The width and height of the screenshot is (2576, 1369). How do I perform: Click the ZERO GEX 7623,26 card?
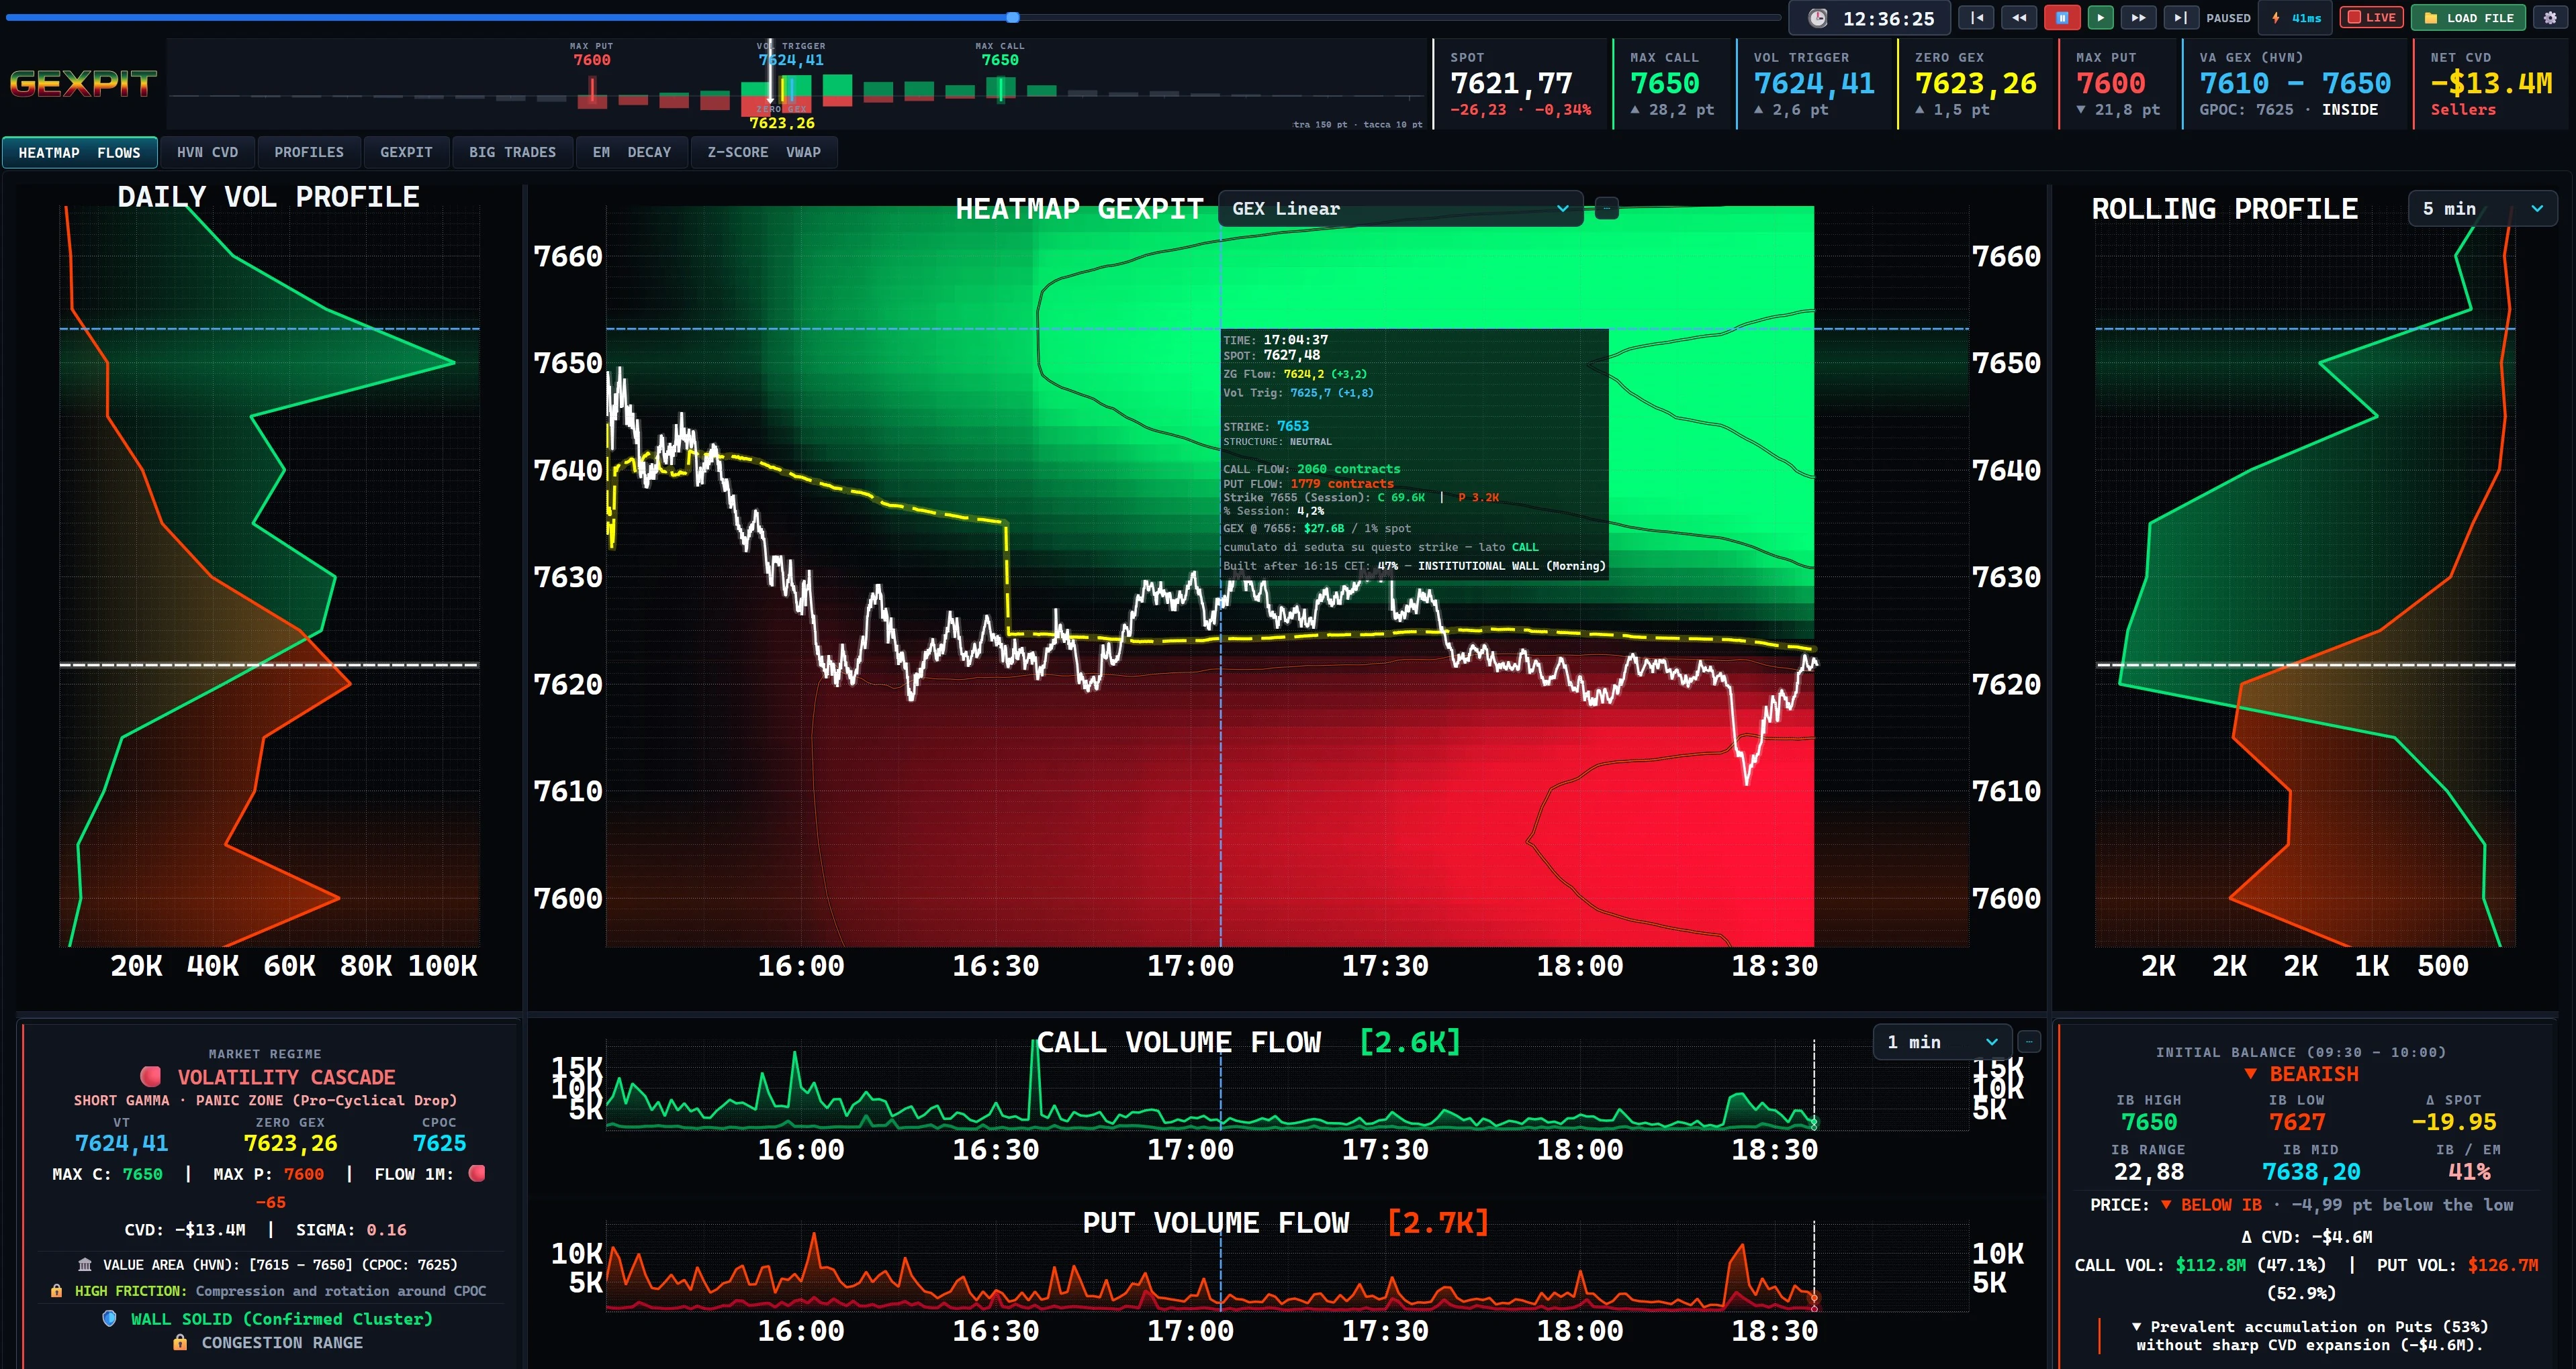[1976, 85]
